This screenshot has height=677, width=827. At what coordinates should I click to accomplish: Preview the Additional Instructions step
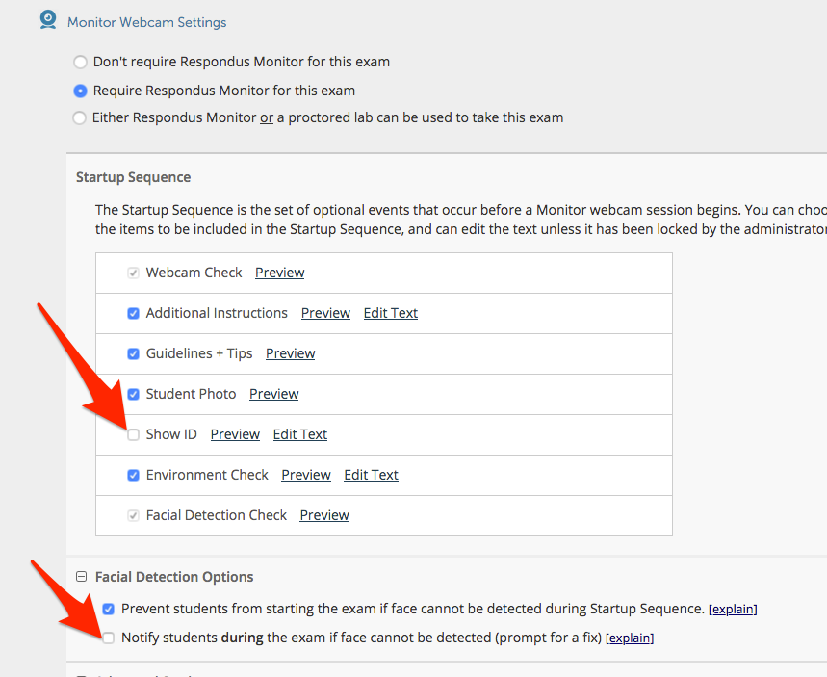325,313
